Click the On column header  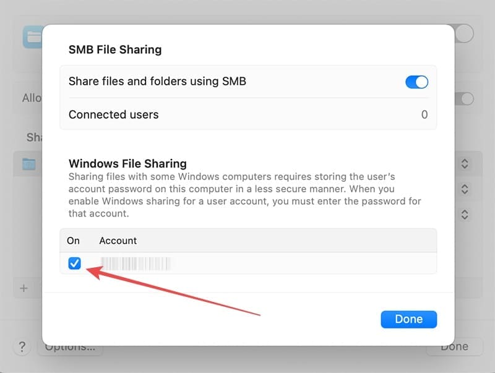(73, 241)
